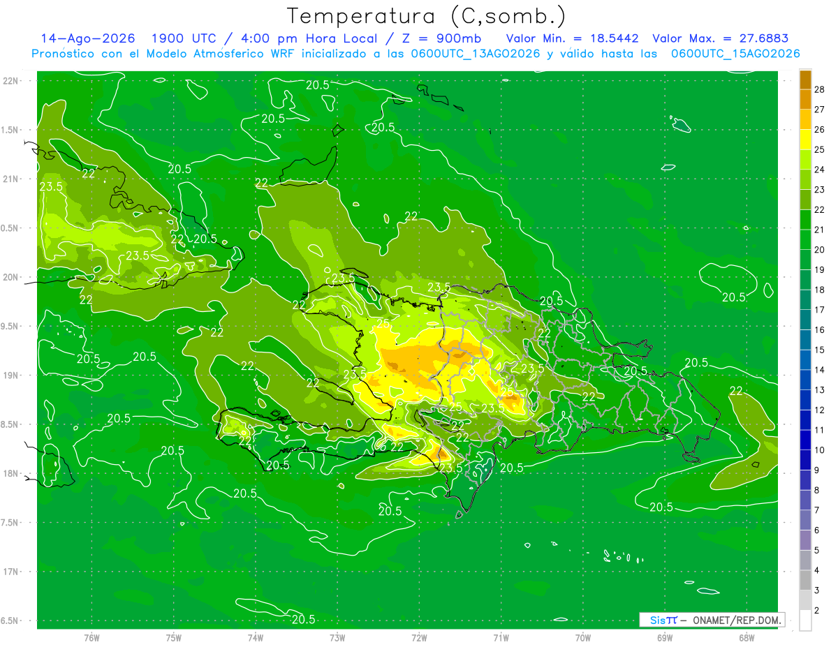Click the "72W" longitude axis label
The image size is (838, 647).
pyautogui.click(x=419, y=637)
